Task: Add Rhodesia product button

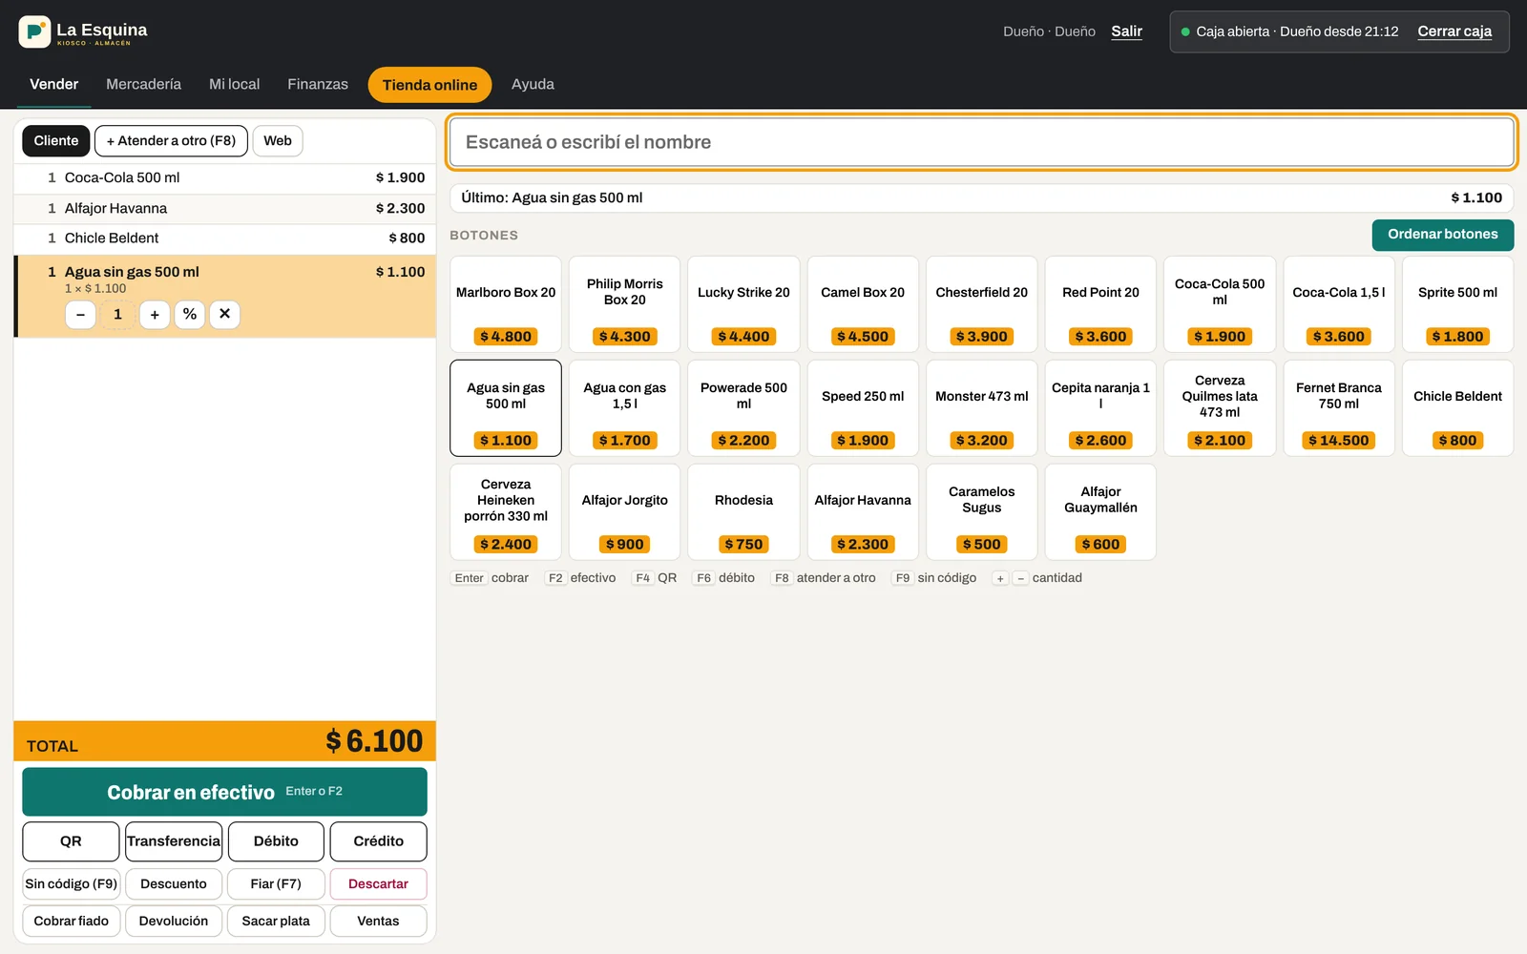Action: click(x=743, y=512)
